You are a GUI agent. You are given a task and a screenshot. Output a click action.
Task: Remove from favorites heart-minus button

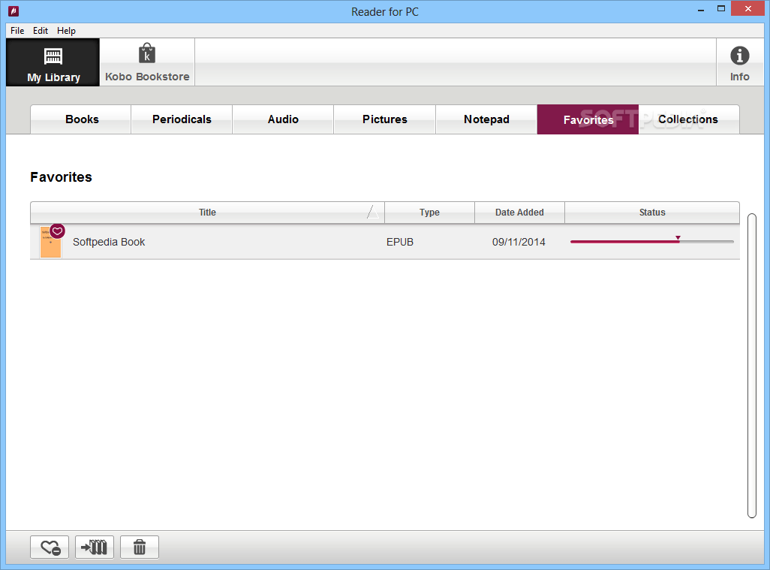point(50,547)
